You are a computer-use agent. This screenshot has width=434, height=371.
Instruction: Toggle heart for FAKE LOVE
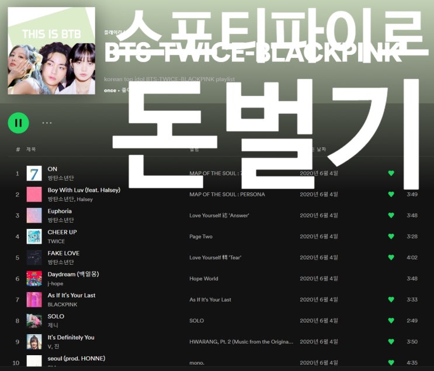click(391, 257)
